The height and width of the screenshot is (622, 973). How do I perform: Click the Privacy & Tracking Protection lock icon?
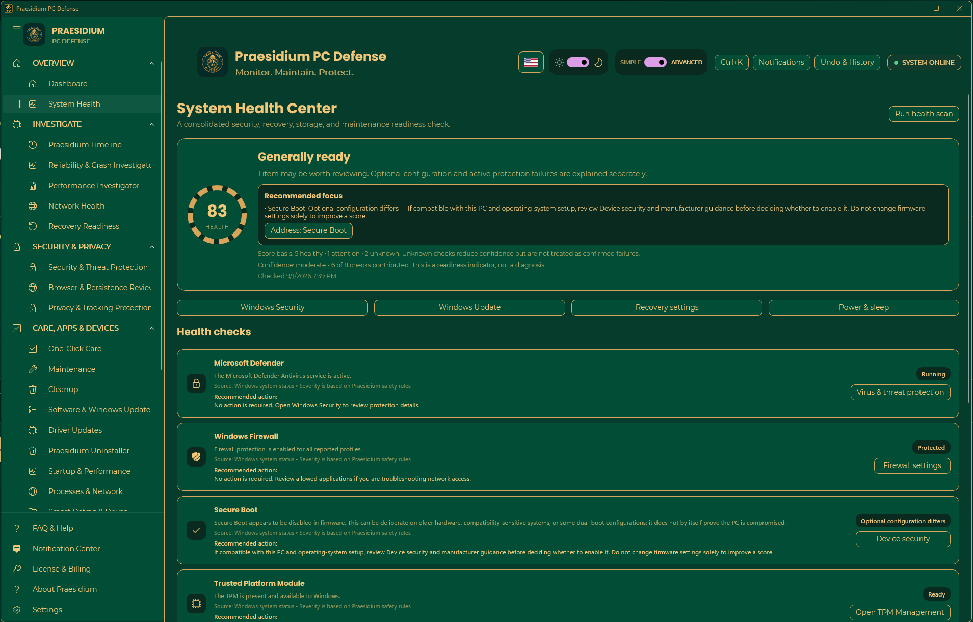pyautogui.click(x=33, y=308)
